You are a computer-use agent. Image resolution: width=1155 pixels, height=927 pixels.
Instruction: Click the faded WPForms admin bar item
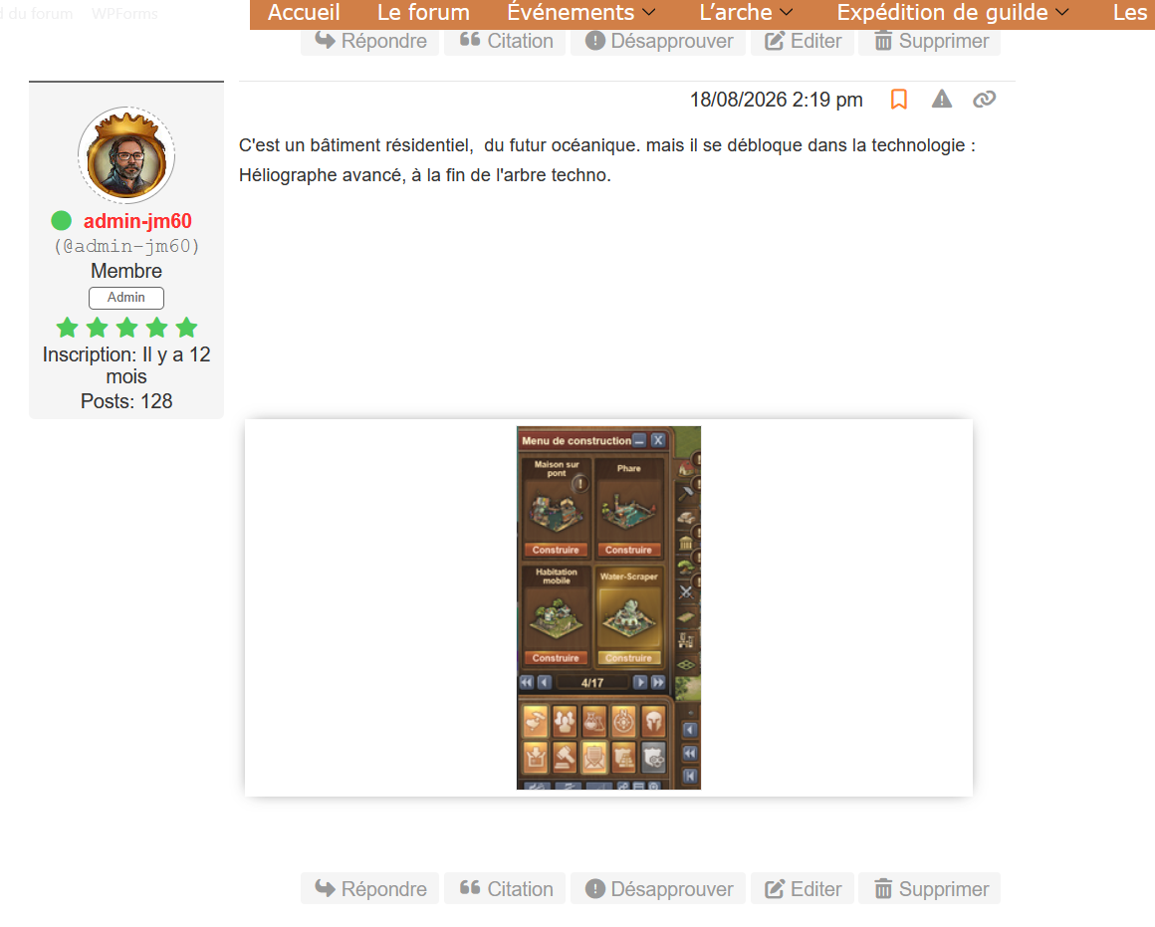pyautogui.click(x=124, y=13)
